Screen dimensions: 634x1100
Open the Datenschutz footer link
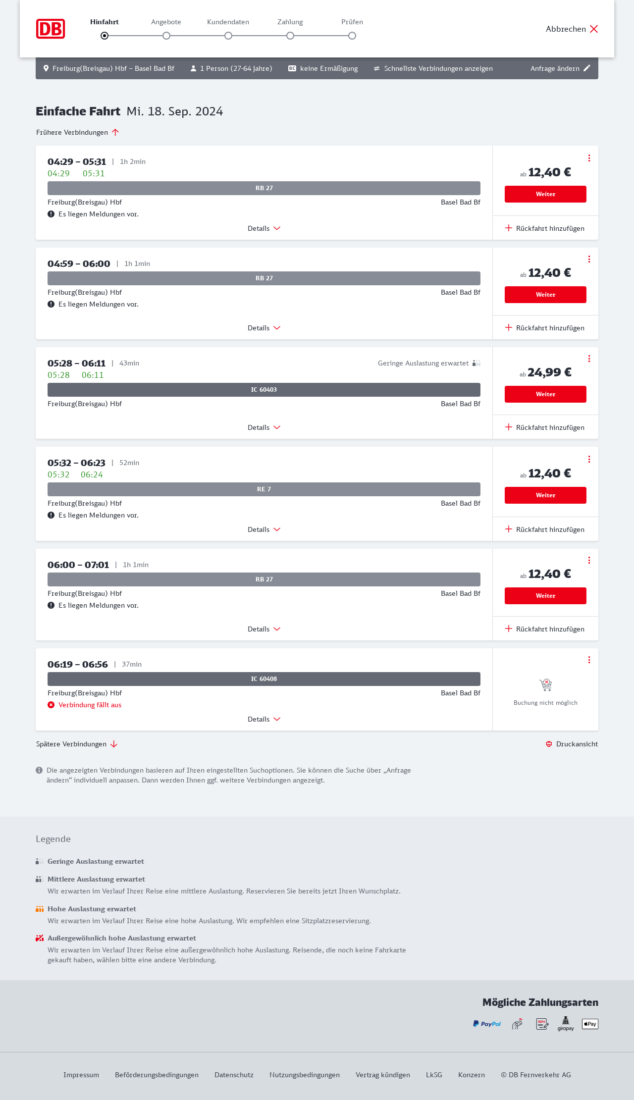point(234,1075)
